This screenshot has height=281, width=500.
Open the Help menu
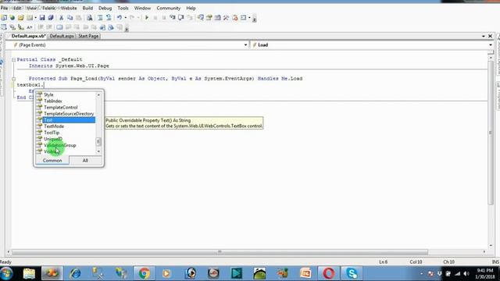point(191,8)
